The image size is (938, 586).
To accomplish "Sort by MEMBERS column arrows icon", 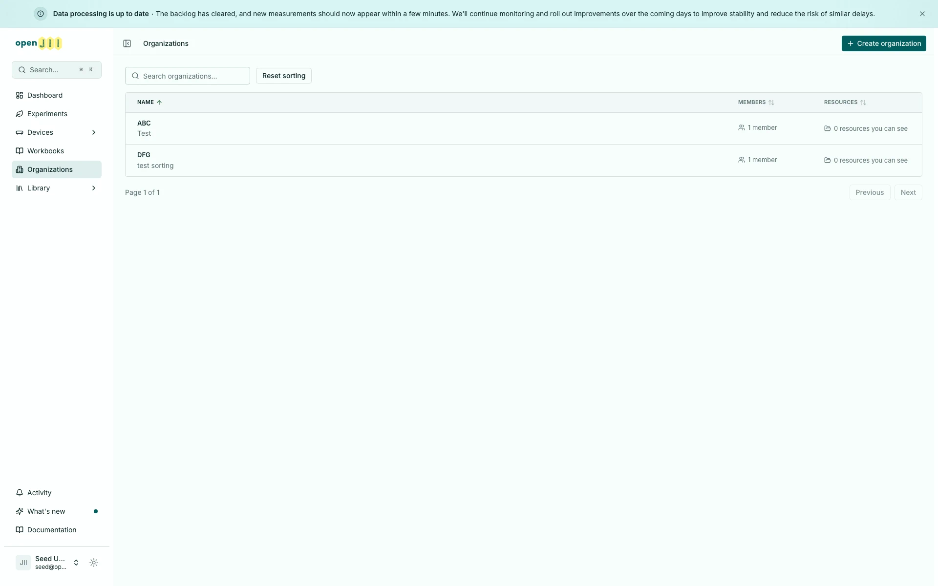I will click(x=771, y=103).
